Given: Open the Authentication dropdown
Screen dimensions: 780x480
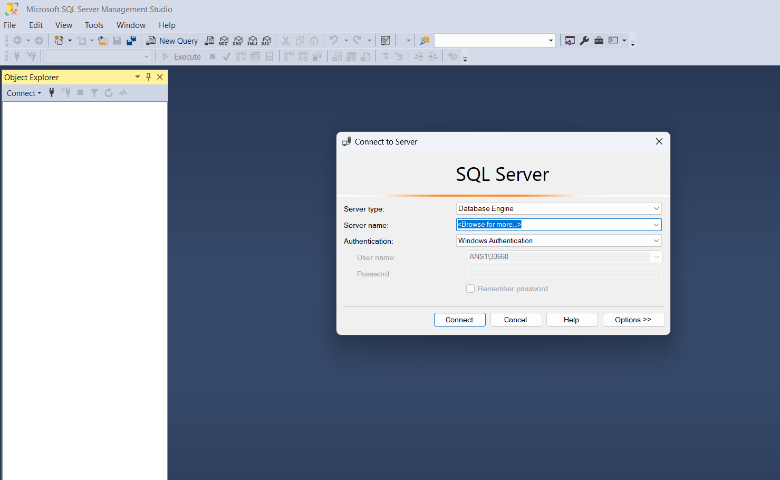Looking at the screenshot, I should [656, 241].
